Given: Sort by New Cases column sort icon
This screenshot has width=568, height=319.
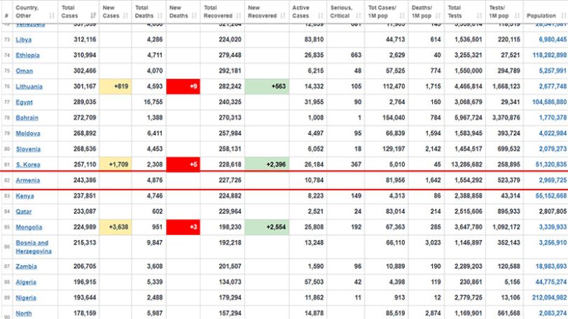Looking at the screenshot, I should point(125,15).
